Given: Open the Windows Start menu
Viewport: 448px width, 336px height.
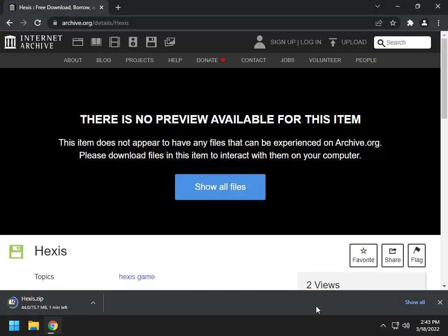Looking at the screenshot, I should 14,325.
